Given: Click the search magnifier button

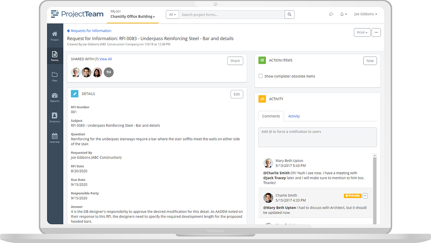Looking at the screenshot, I should click(x=289, y=15).
